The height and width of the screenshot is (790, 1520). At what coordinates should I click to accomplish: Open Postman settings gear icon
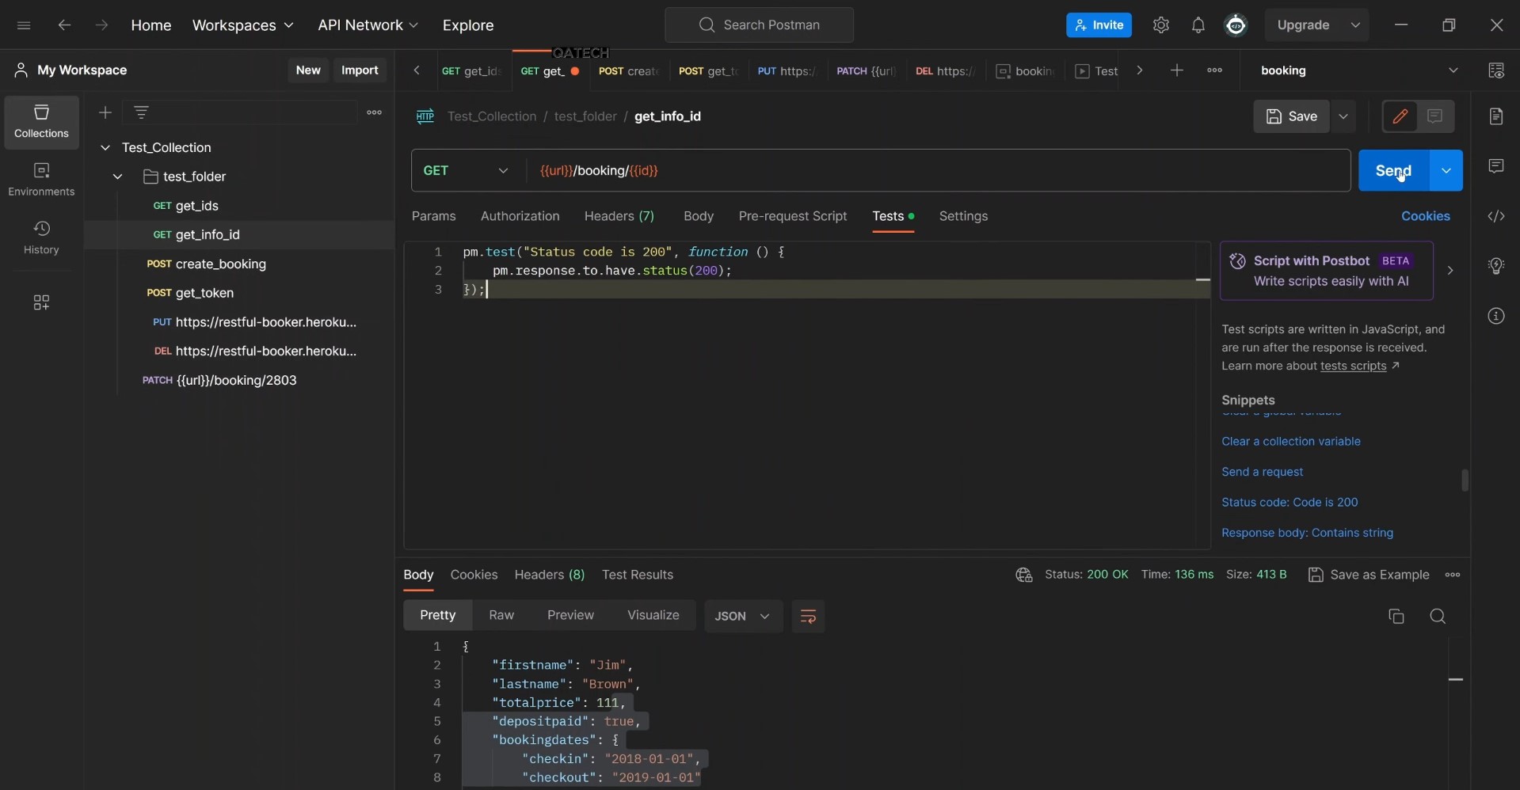[x=1160, y=25]
